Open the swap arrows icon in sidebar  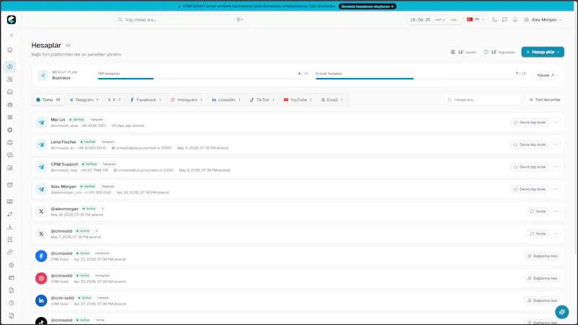[x=10, y=214]
